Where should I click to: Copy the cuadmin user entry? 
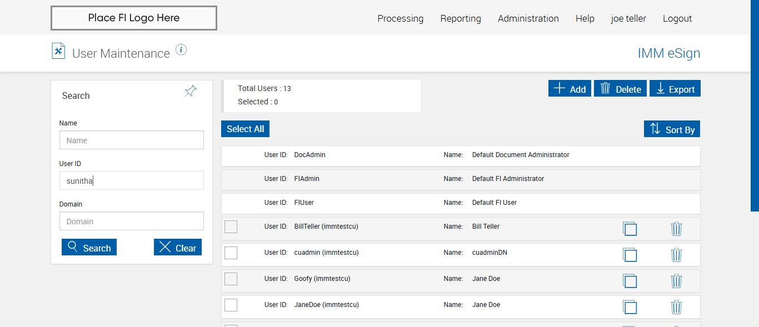pos(630,255)
